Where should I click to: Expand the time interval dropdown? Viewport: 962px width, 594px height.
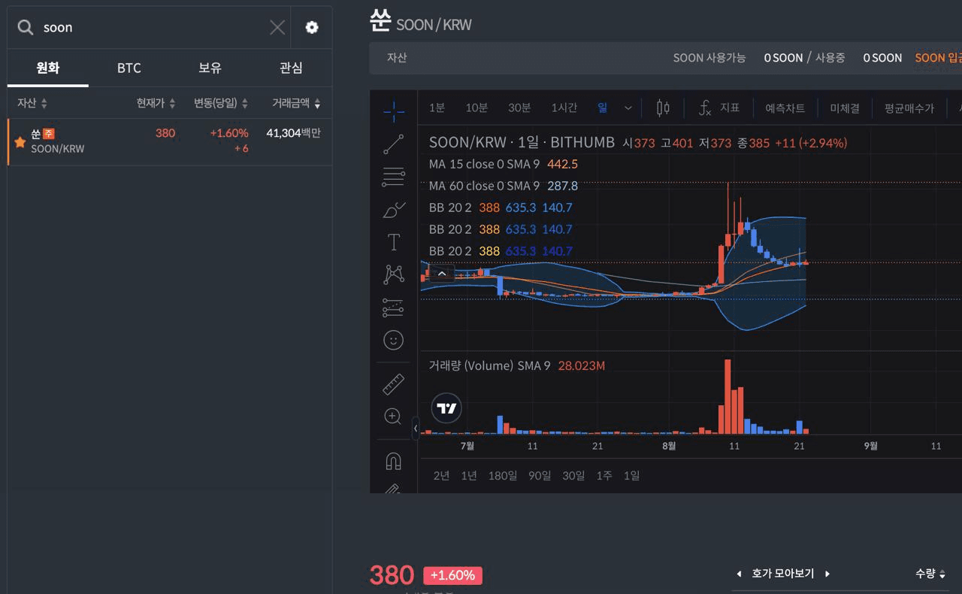(628, 108)
